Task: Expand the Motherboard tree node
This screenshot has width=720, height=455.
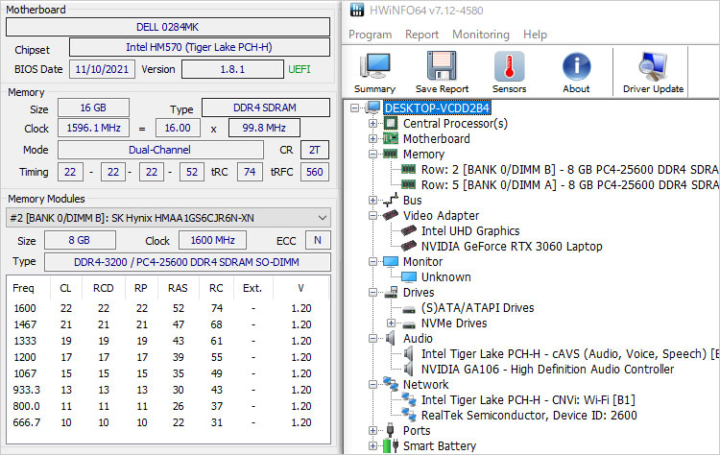Action: [x=373, y=138]
